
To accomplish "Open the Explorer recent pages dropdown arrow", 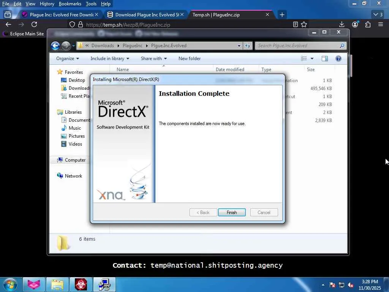I will click(73, 46).
